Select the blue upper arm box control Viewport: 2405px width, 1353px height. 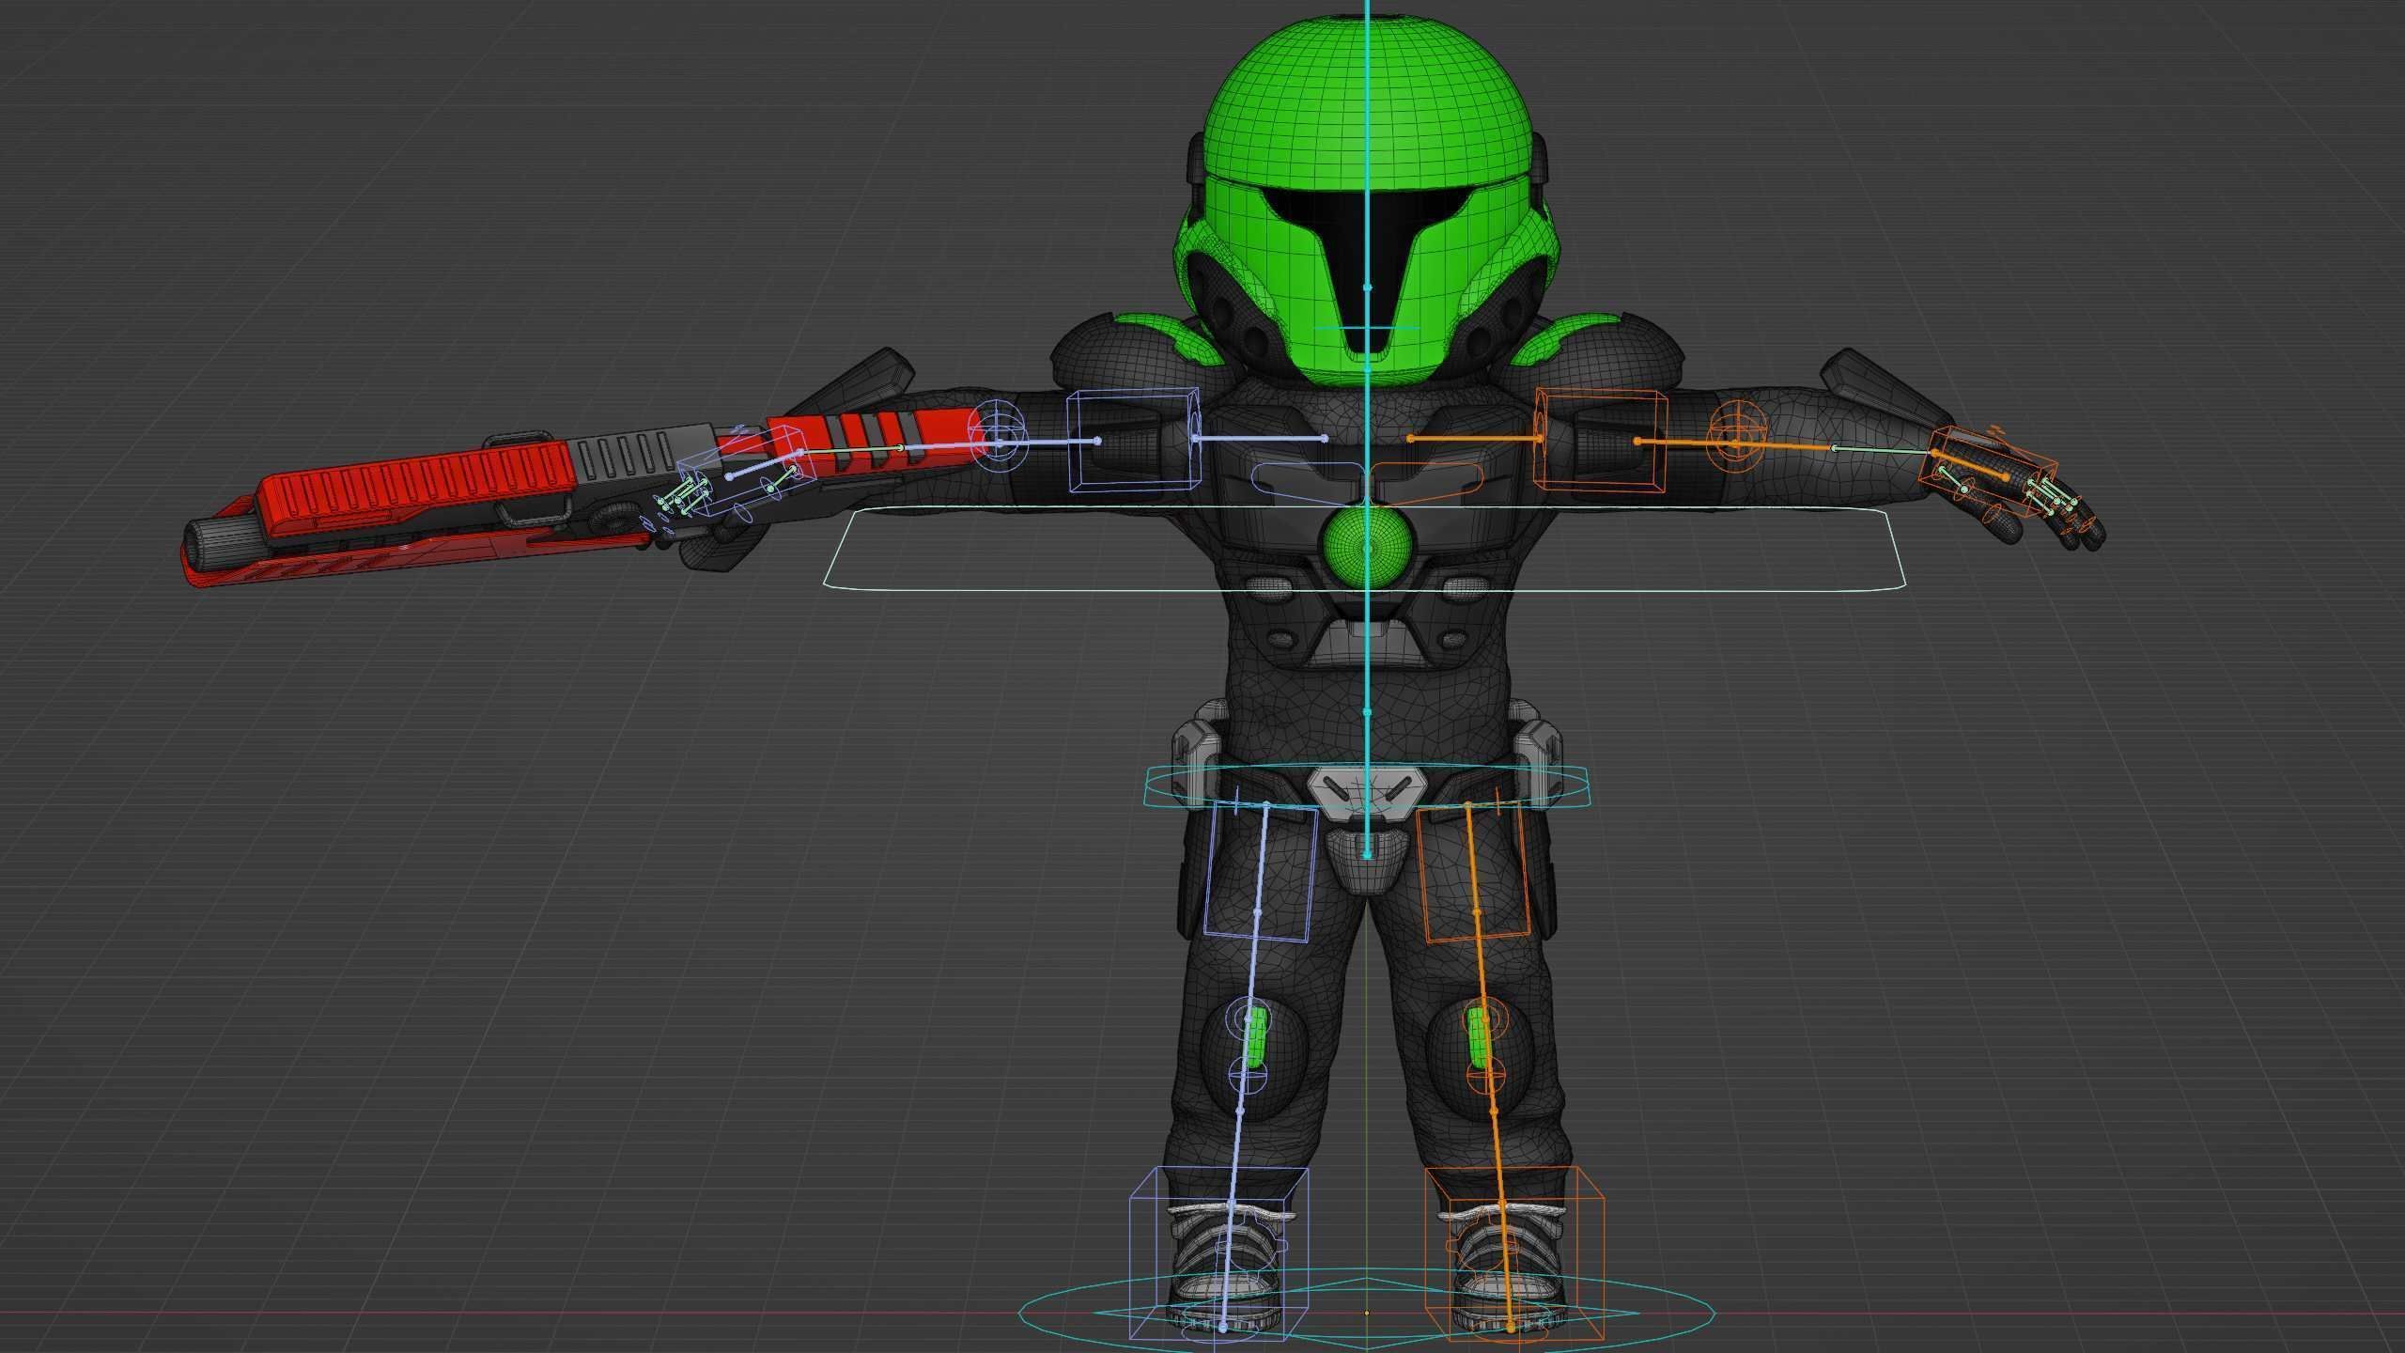1135,440
